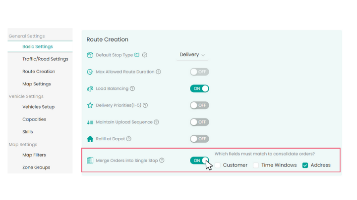Enable the Refill at Depot toggle

[x=199, y=139]
